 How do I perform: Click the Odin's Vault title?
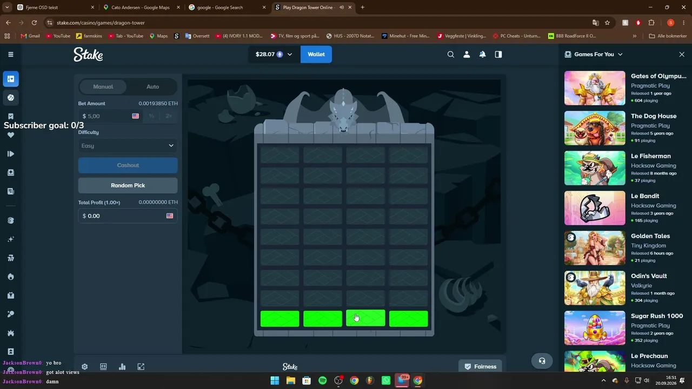tap(649, 276)
